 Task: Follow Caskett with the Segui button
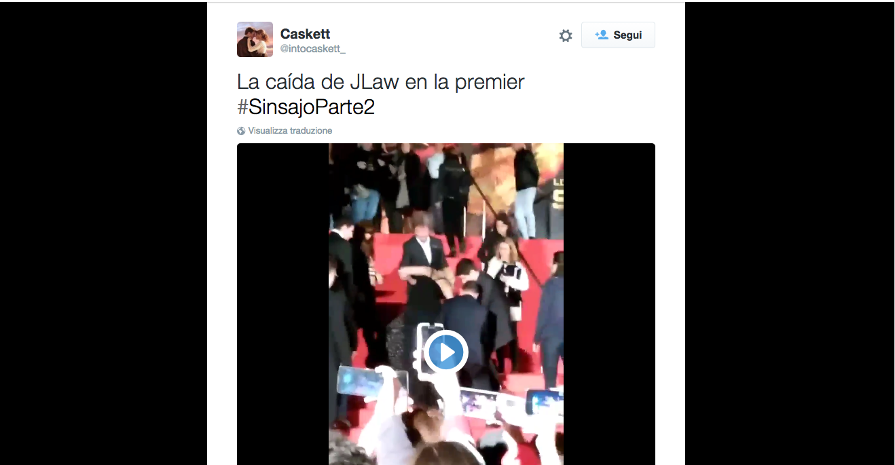click(x=618, y=35)
